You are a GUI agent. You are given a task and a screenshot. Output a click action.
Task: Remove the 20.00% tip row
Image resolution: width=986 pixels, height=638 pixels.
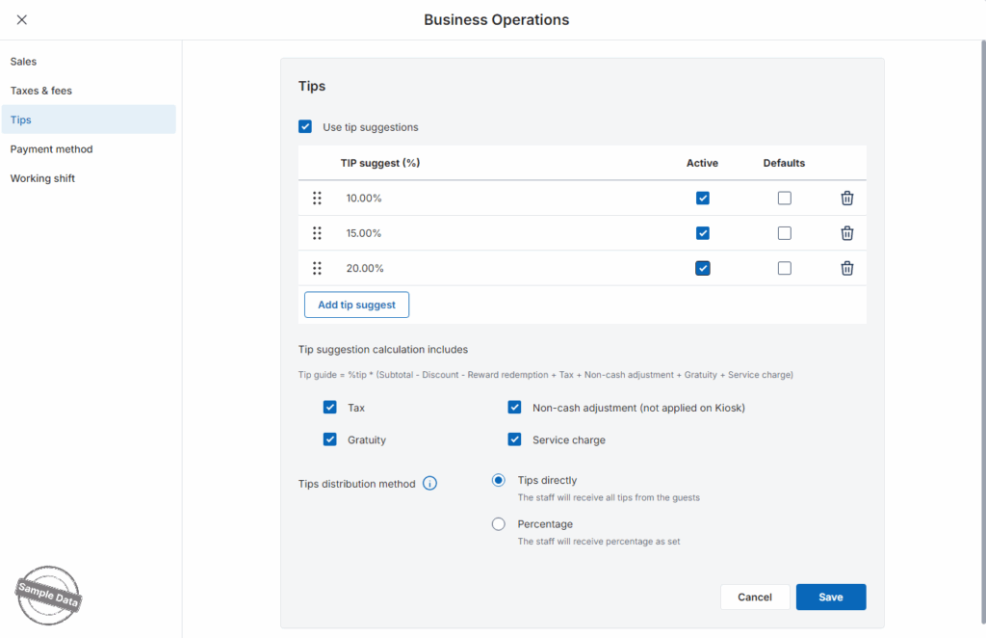pos(846,268)
